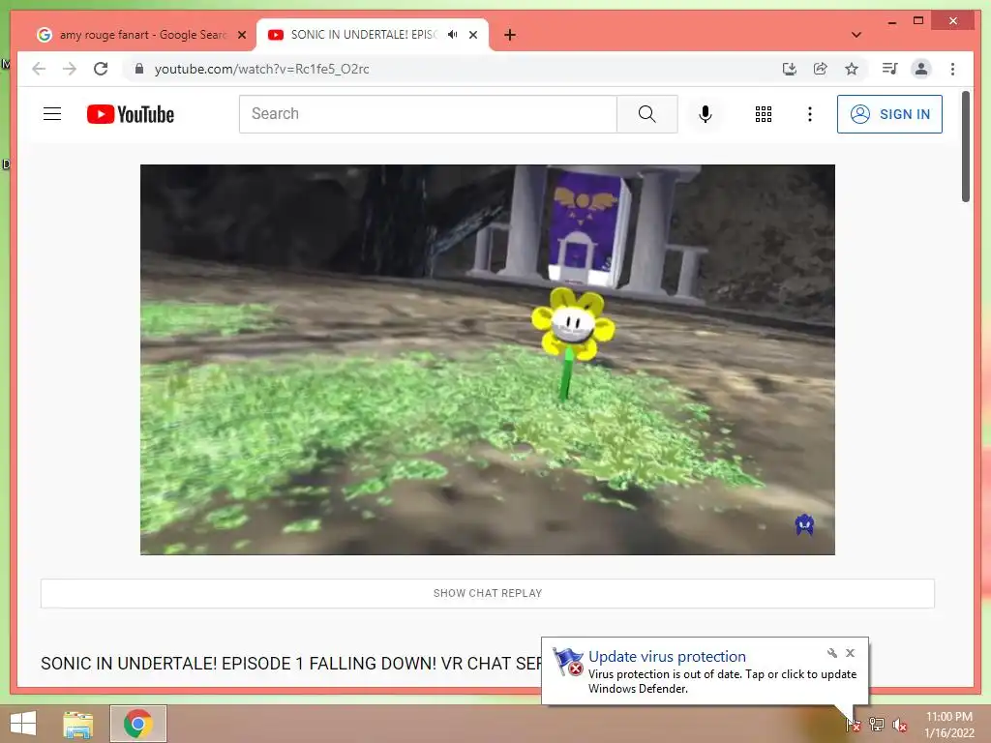The width and height of the screenshot is (991, 743).
Task: Click SHOW CHAT REPLAY
Action: pos(488,593)
